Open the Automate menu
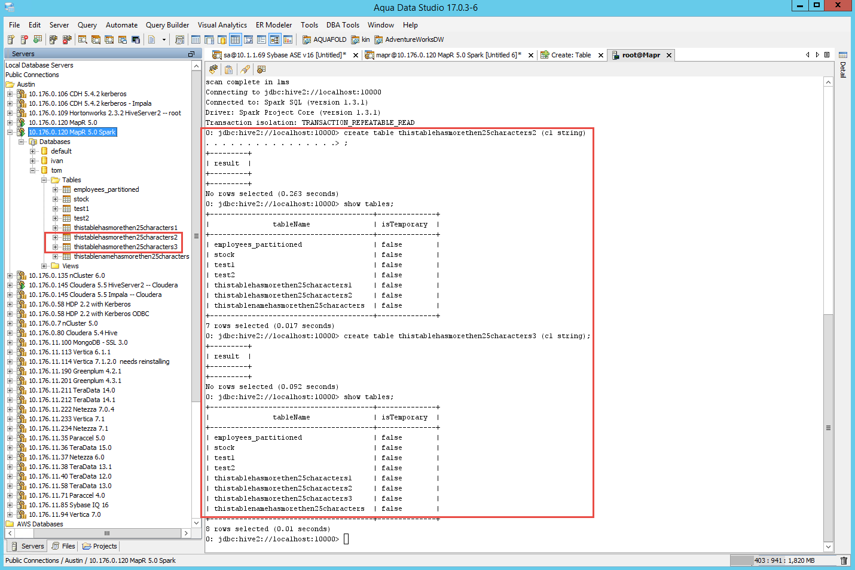Image resolution: width=855 pixels, height=570 pixels. (121, 25)
